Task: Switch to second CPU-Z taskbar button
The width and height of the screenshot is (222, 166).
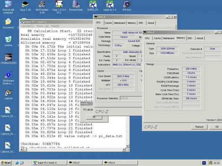Action: click(x=120, y=163)
